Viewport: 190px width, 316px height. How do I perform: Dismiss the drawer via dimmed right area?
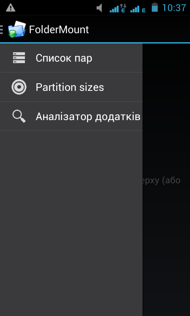click(x=166, y=242)
